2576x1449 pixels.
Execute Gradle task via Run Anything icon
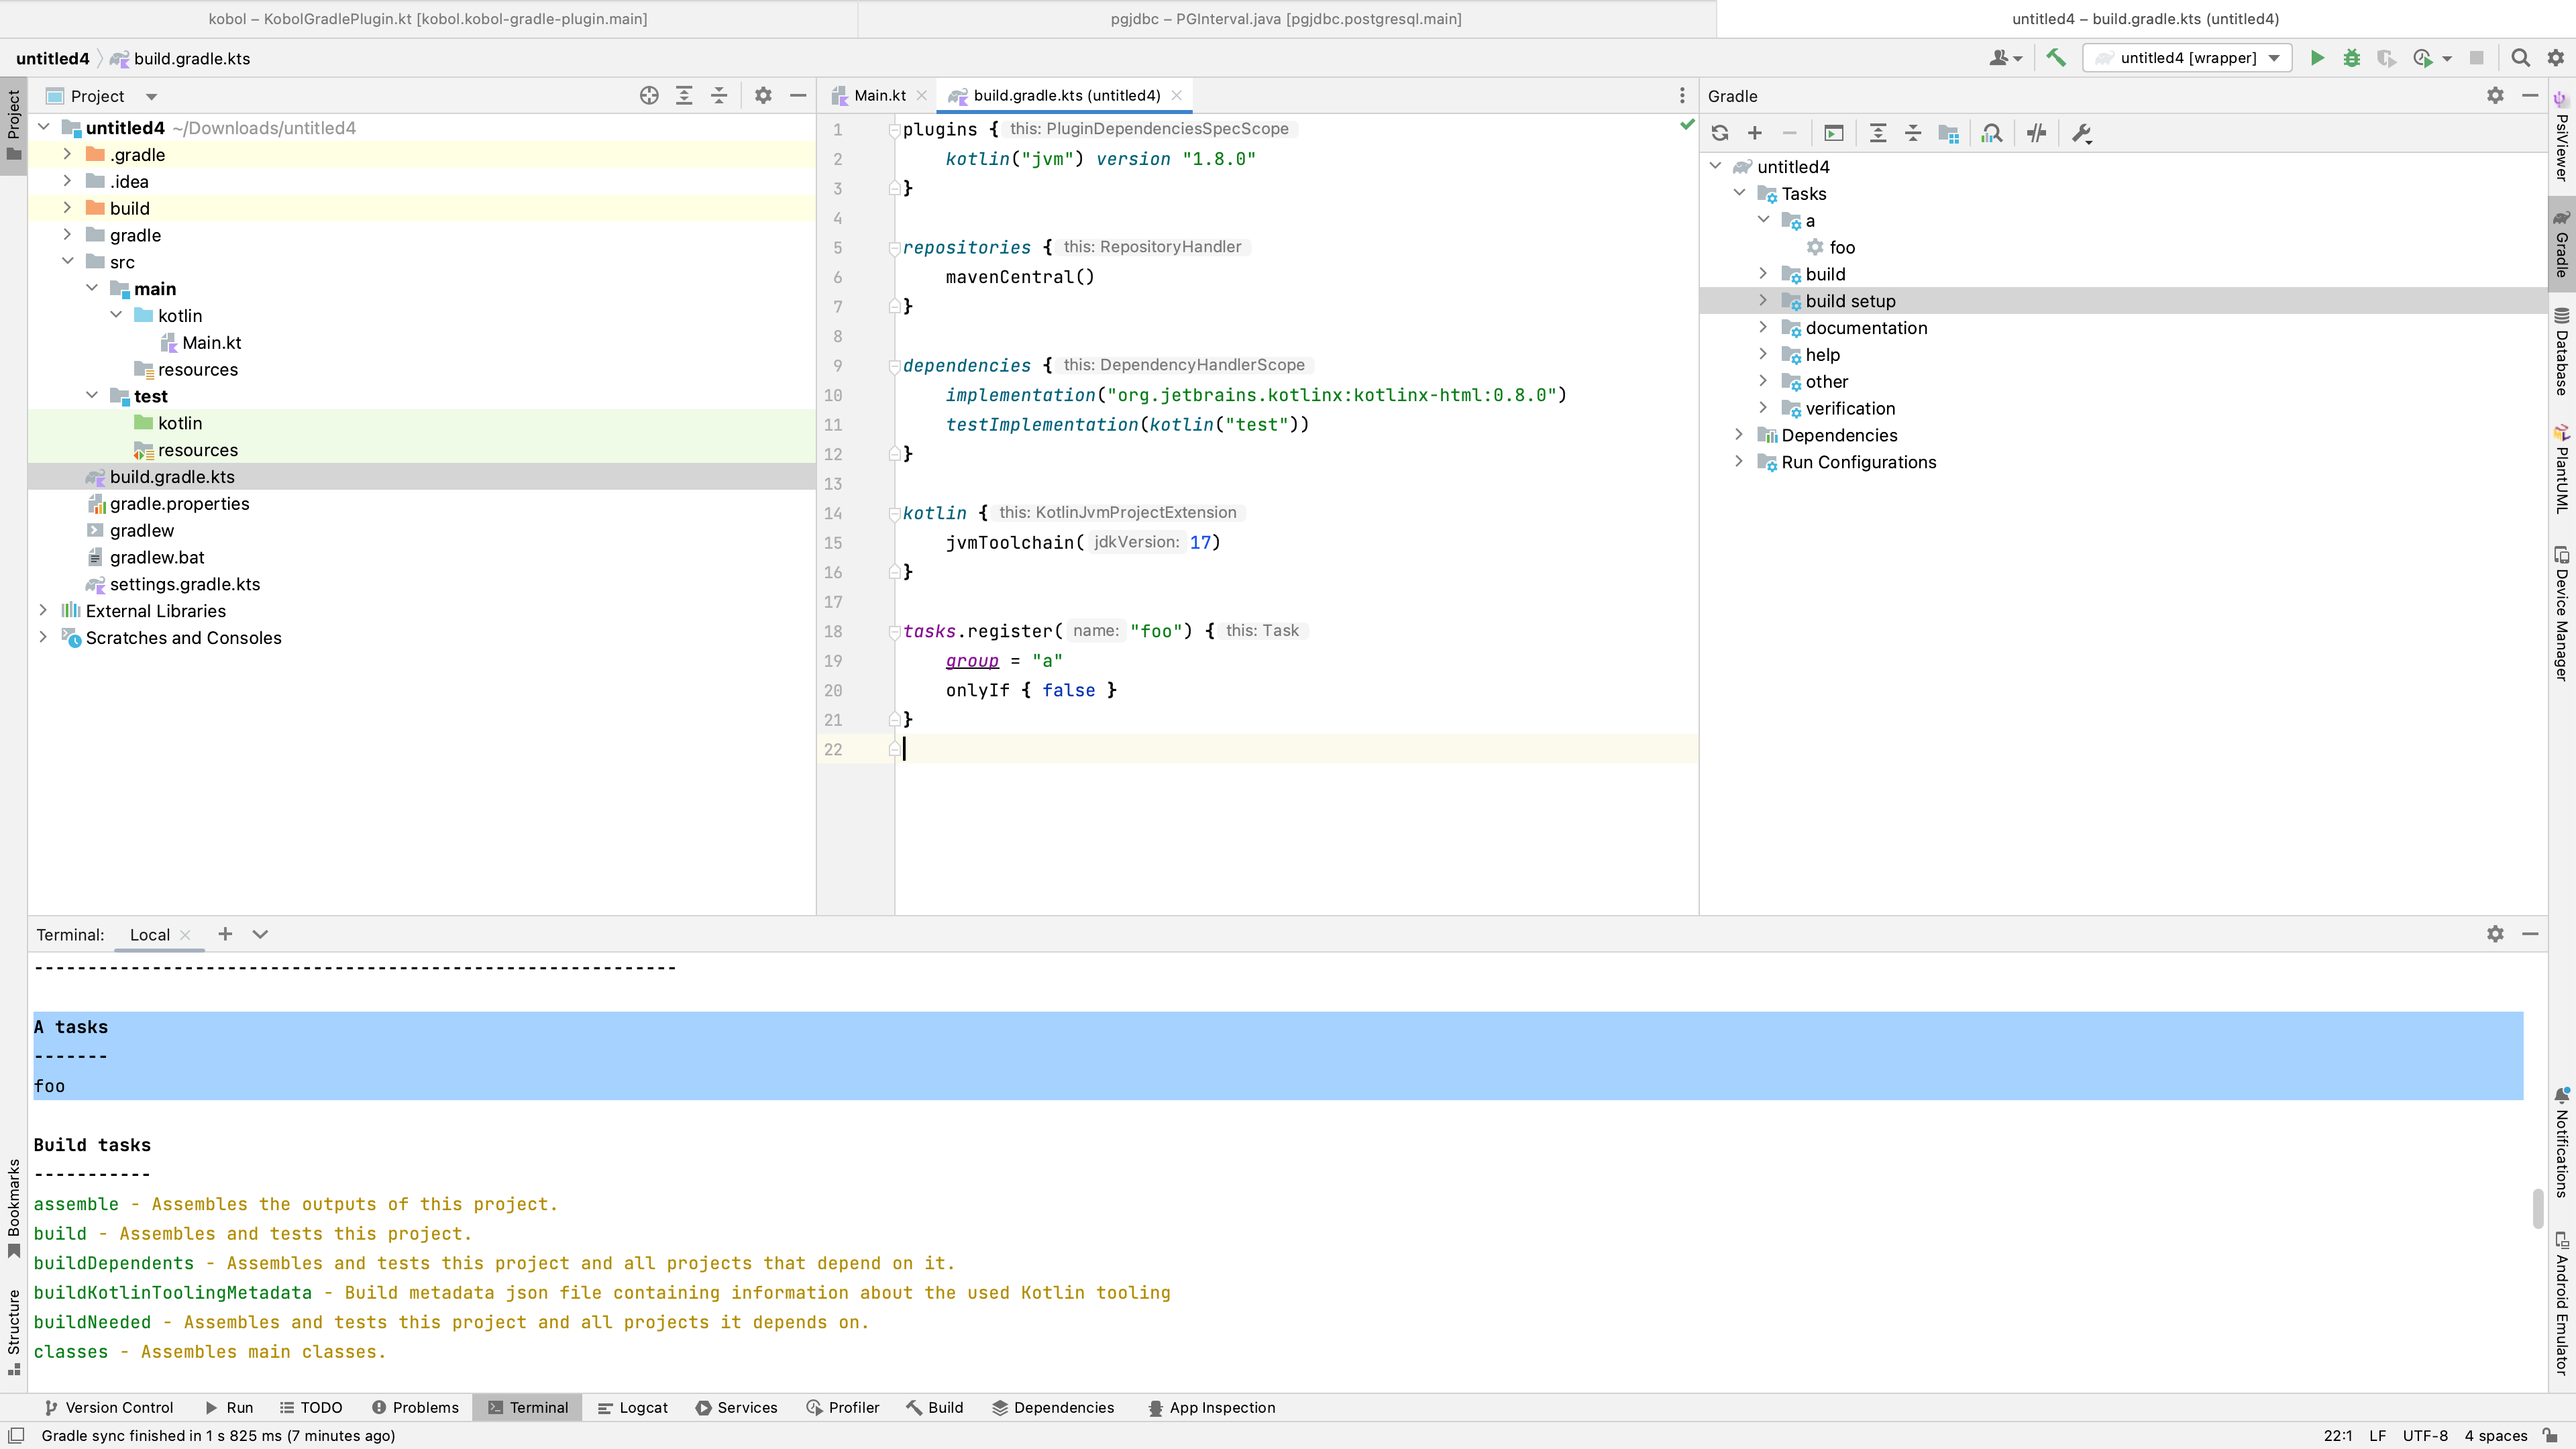tap(1833, 133)
